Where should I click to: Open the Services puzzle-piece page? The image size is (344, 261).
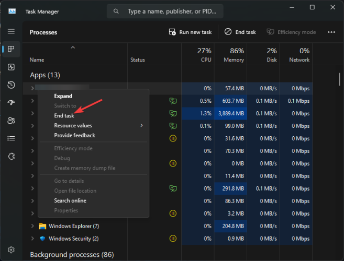[11, 157]
